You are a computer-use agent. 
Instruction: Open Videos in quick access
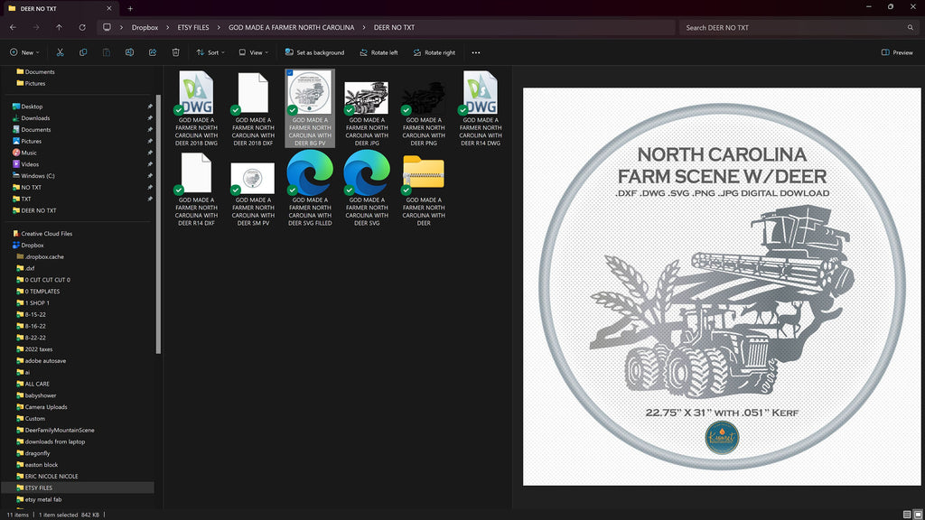[x=30, y=164]
